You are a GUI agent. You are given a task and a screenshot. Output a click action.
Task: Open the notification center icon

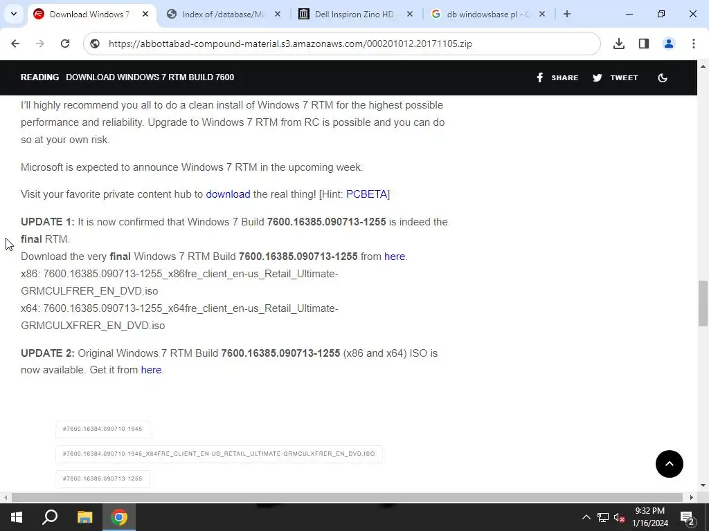point(688,517)
